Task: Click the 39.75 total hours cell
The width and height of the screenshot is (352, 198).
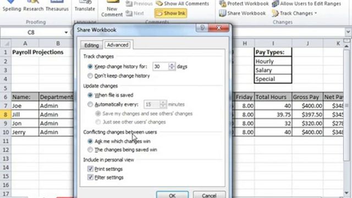Action: pyautogui.click(x=273, y=114)
